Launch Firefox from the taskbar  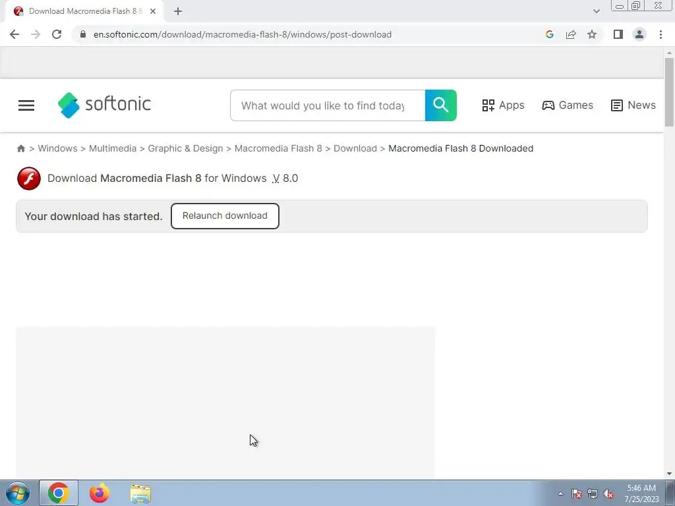tap(99, 493)
